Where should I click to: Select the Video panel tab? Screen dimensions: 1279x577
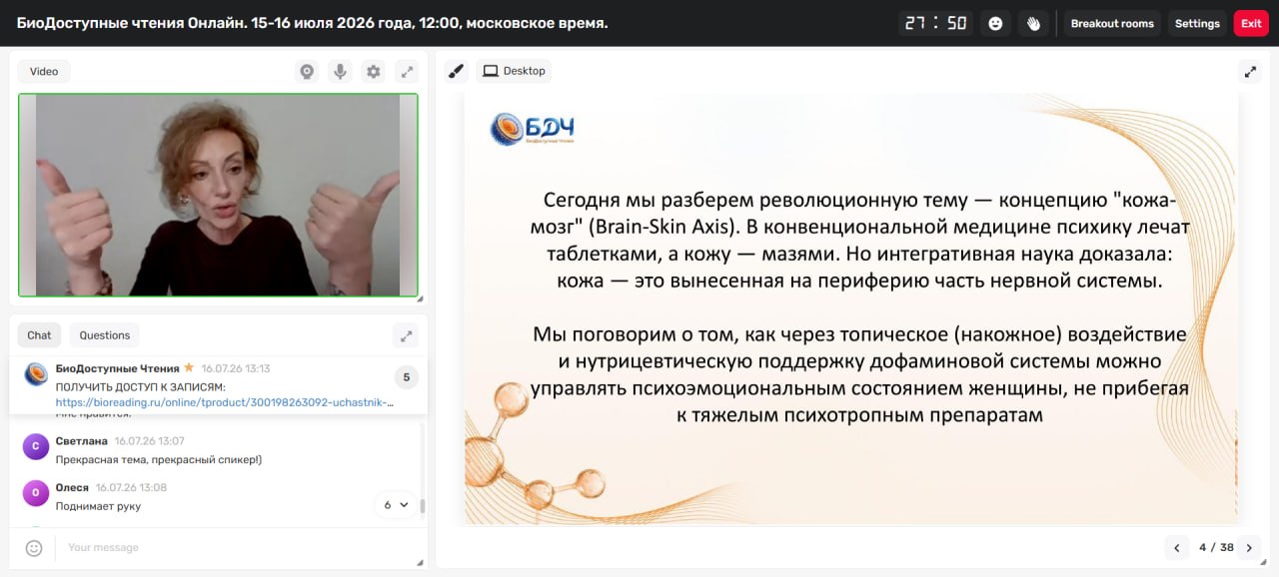pyautogui.click(x=44, y=71)
